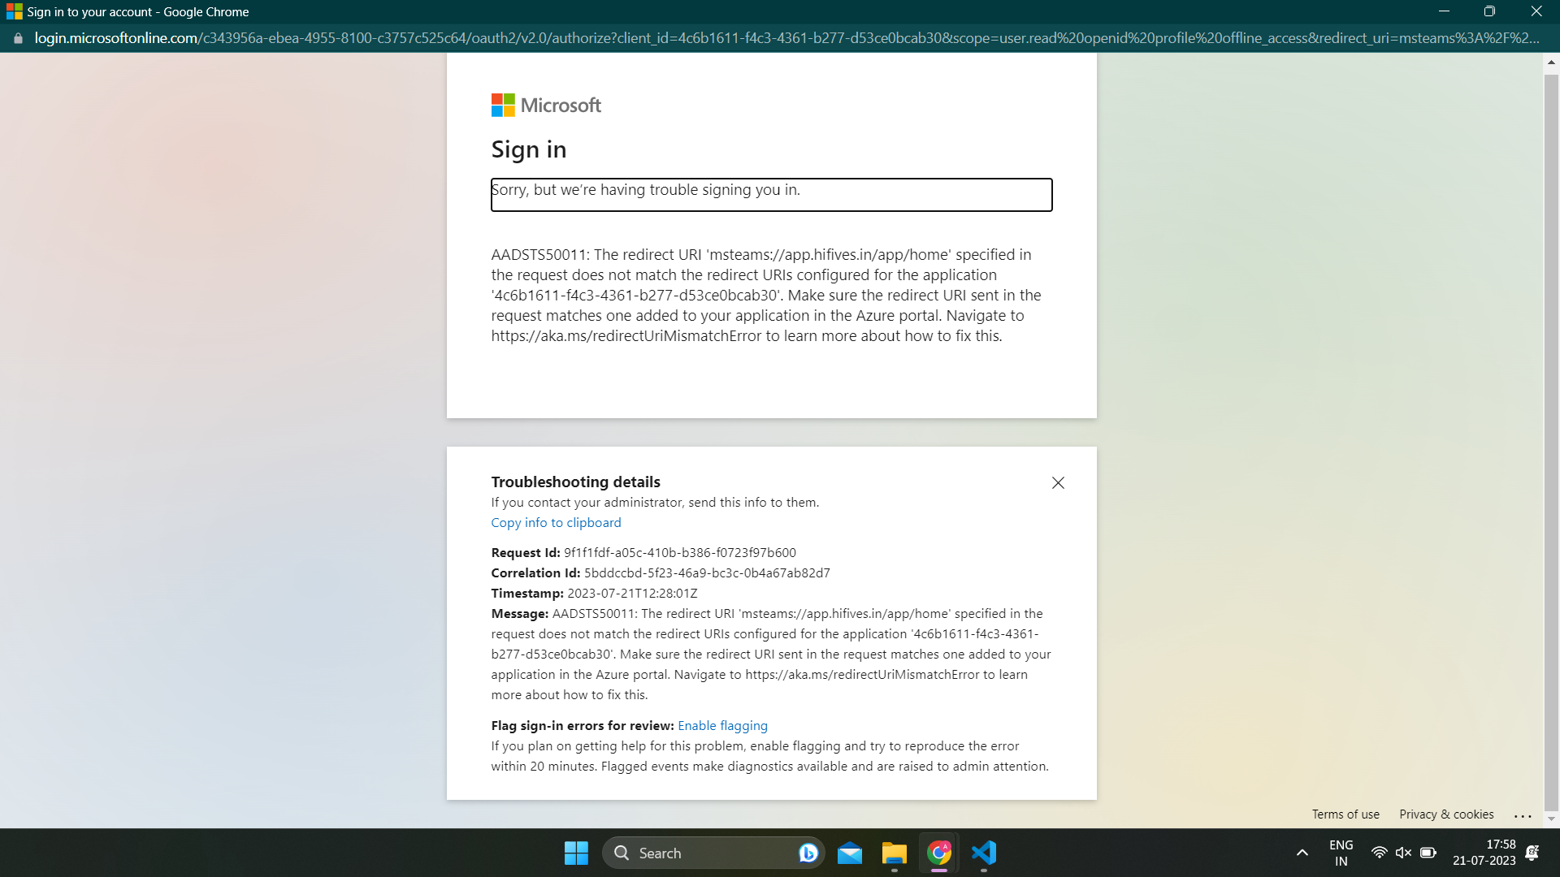Open Privacy & cookies page

pos(1446,814)
